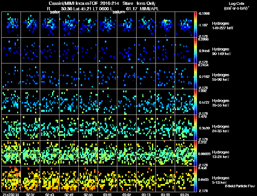Viewport: 257px width, 196px height.
Task: Click the 'Hydrogen 55-90 keV' row label
Action: click(221, 77)
